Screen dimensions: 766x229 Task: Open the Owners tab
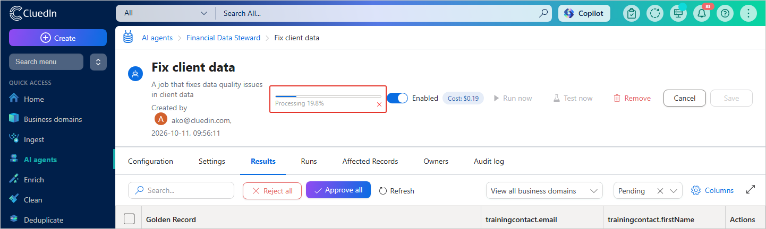[x=436, y=161]
